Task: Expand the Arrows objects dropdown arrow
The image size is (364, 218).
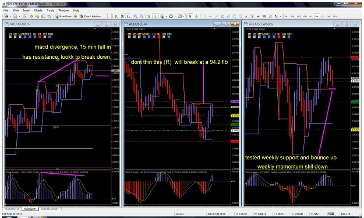Action: point(280,16)
